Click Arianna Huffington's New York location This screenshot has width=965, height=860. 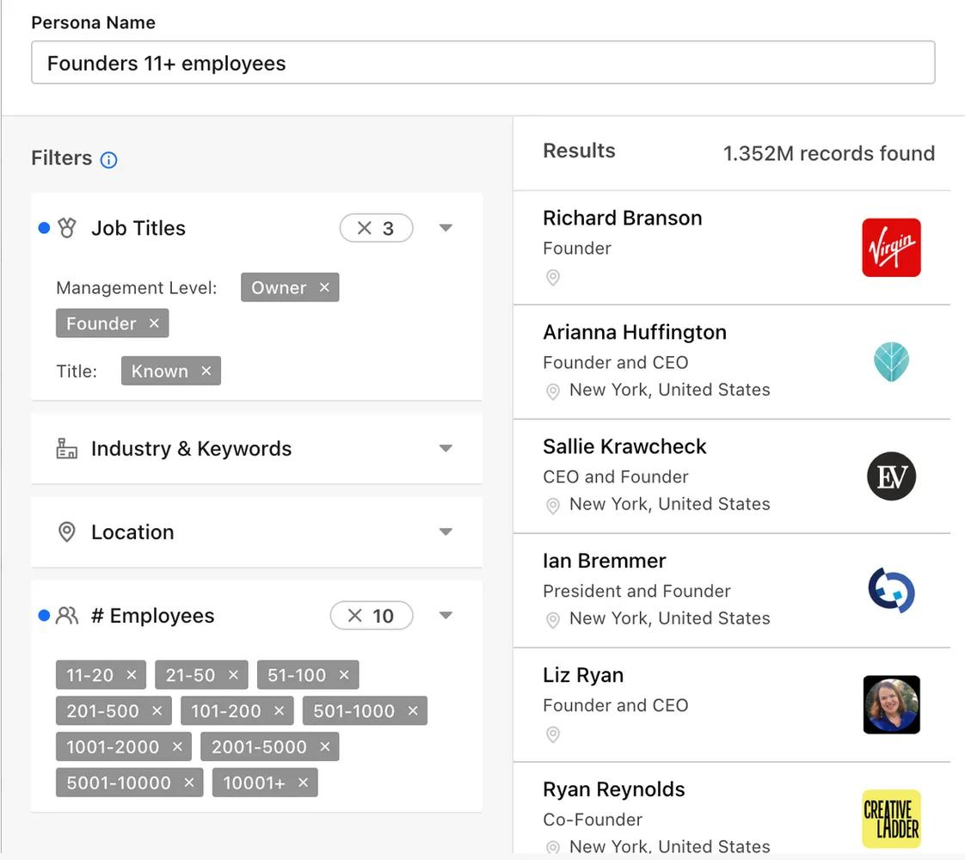(x=670, y=390)
